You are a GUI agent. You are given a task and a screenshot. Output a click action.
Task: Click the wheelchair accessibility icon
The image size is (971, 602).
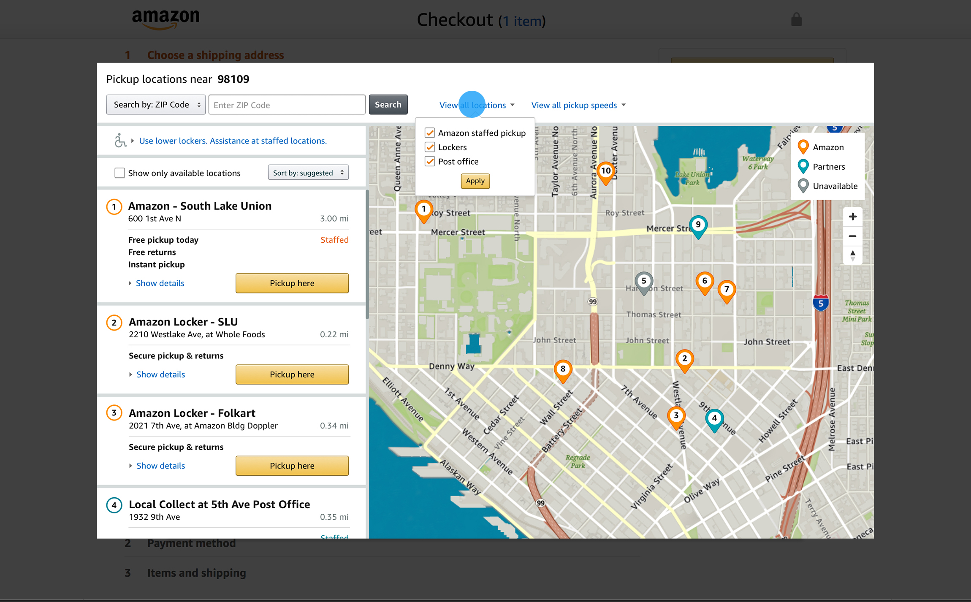(120, 141)
